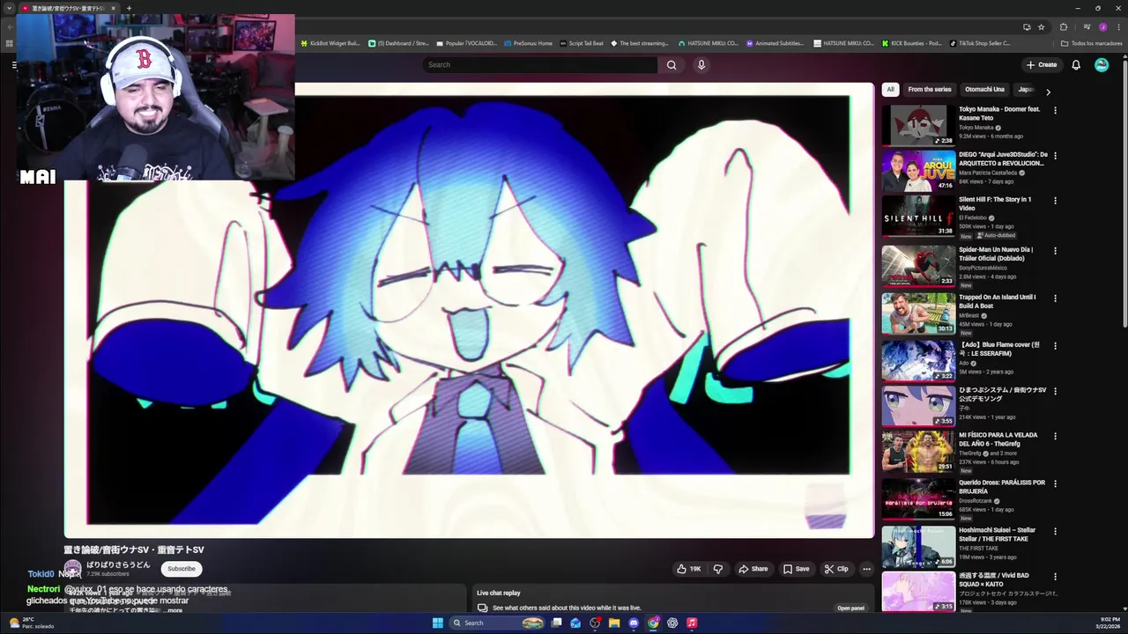Viewport: 1128px width, 634px height.
Task: Open TikTok Shop Seller bookmark
Action: [980, 43]
